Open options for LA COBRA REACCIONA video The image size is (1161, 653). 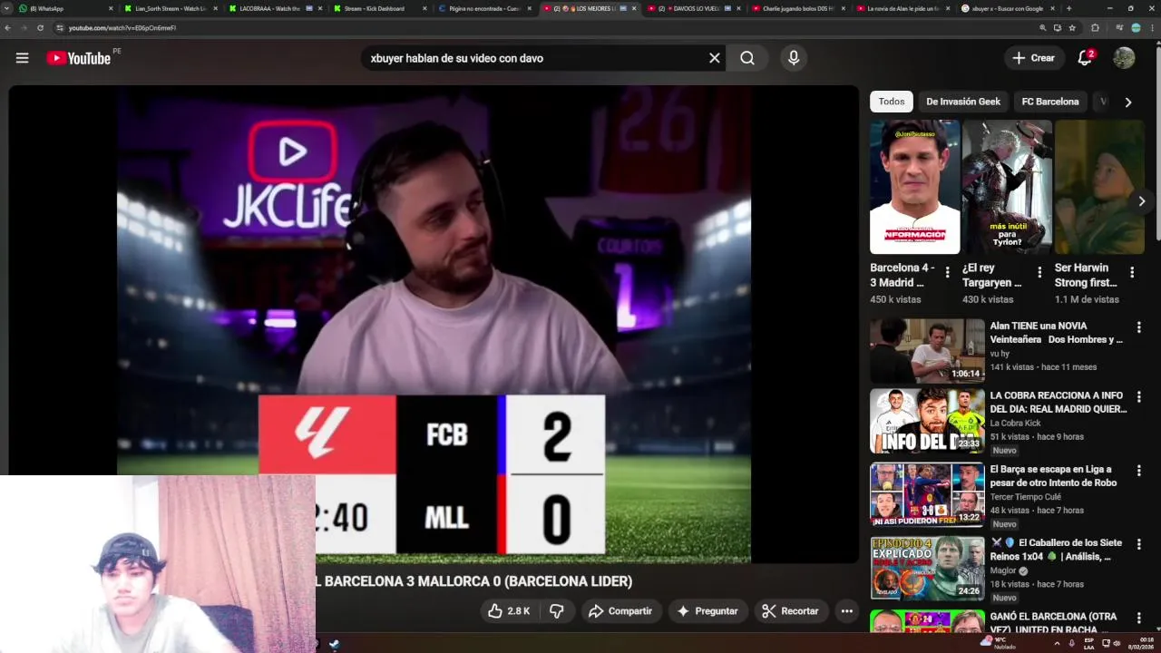[1138, 397]
